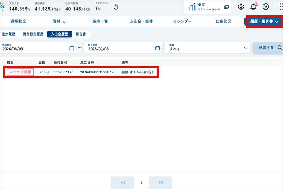Click 備考 column header

tap(125, 63)
